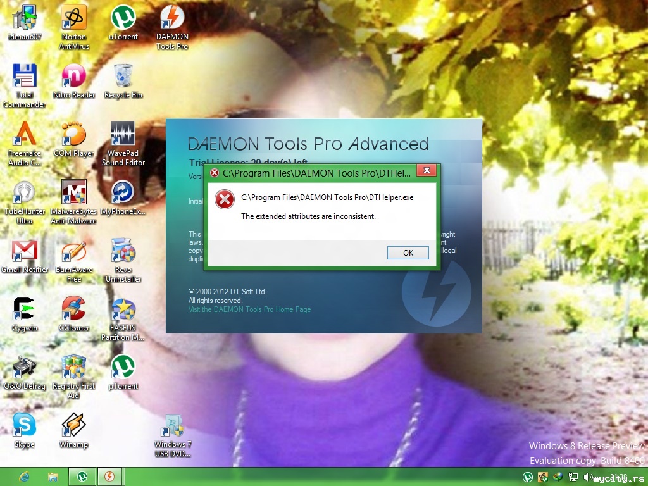Open MyPhoneExplorer desktop shortcut
The width and height of the screenshot is (648, 486).
coord(123,197)
